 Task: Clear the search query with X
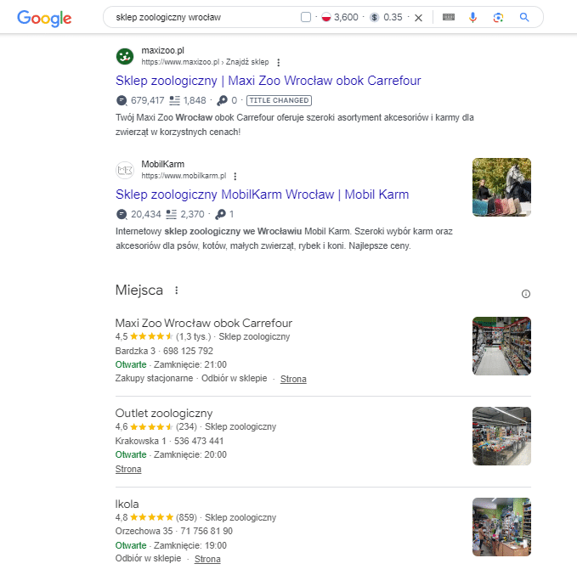tap(418, 18)
